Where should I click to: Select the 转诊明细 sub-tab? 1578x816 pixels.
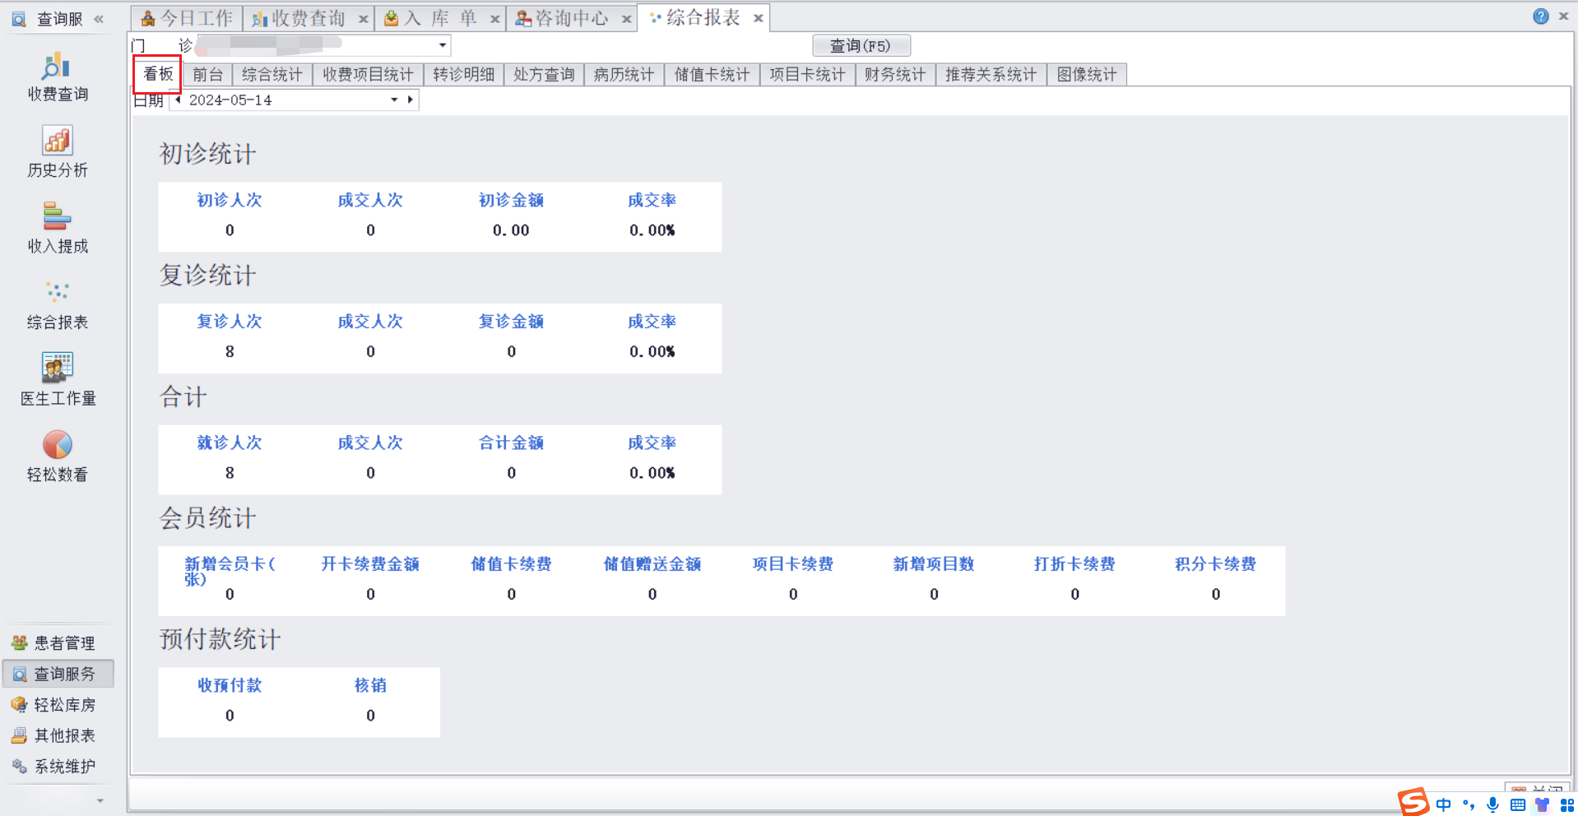[x=464, y=75]
